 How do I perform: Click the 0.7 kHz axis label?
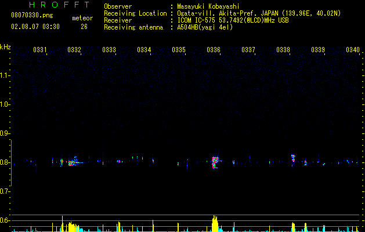[5, 191]
